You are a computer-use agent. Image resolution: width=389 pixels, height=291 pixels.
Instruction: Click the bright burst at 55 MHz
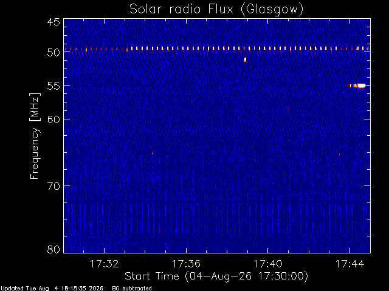[357, 85]
